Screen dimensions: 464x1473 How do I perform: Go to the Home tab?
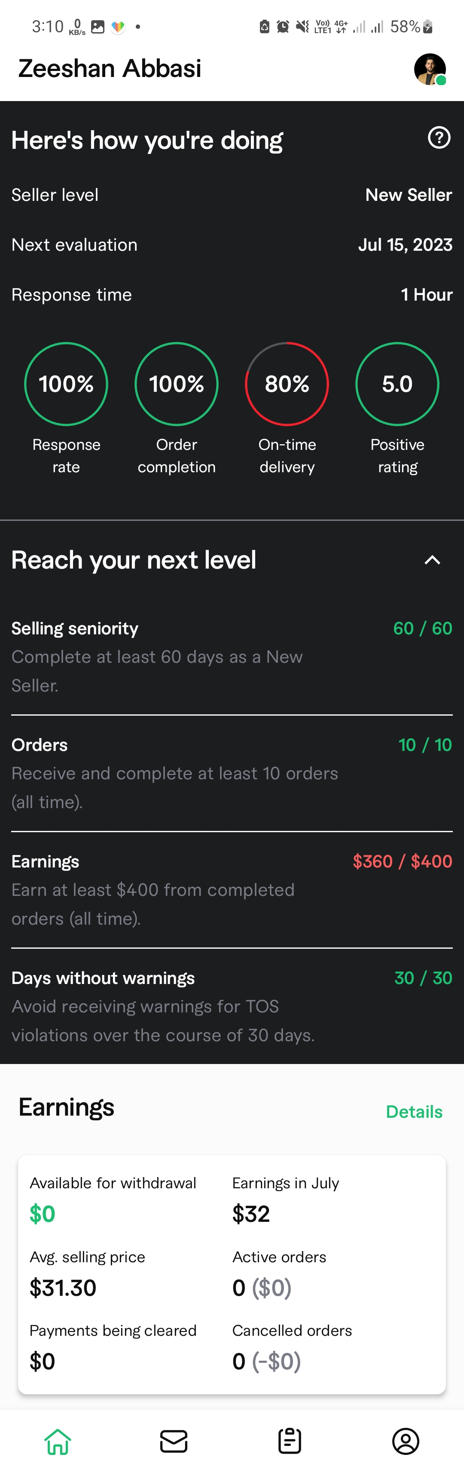(x=58, y=1441)
